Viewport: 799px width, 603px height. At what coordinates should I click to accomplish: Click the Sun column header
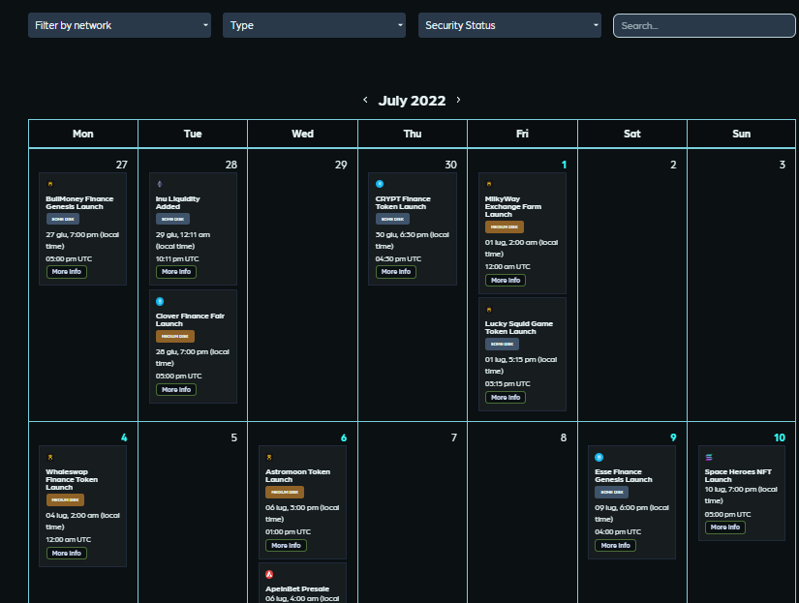pyautogui.click(x=742, y=134)
